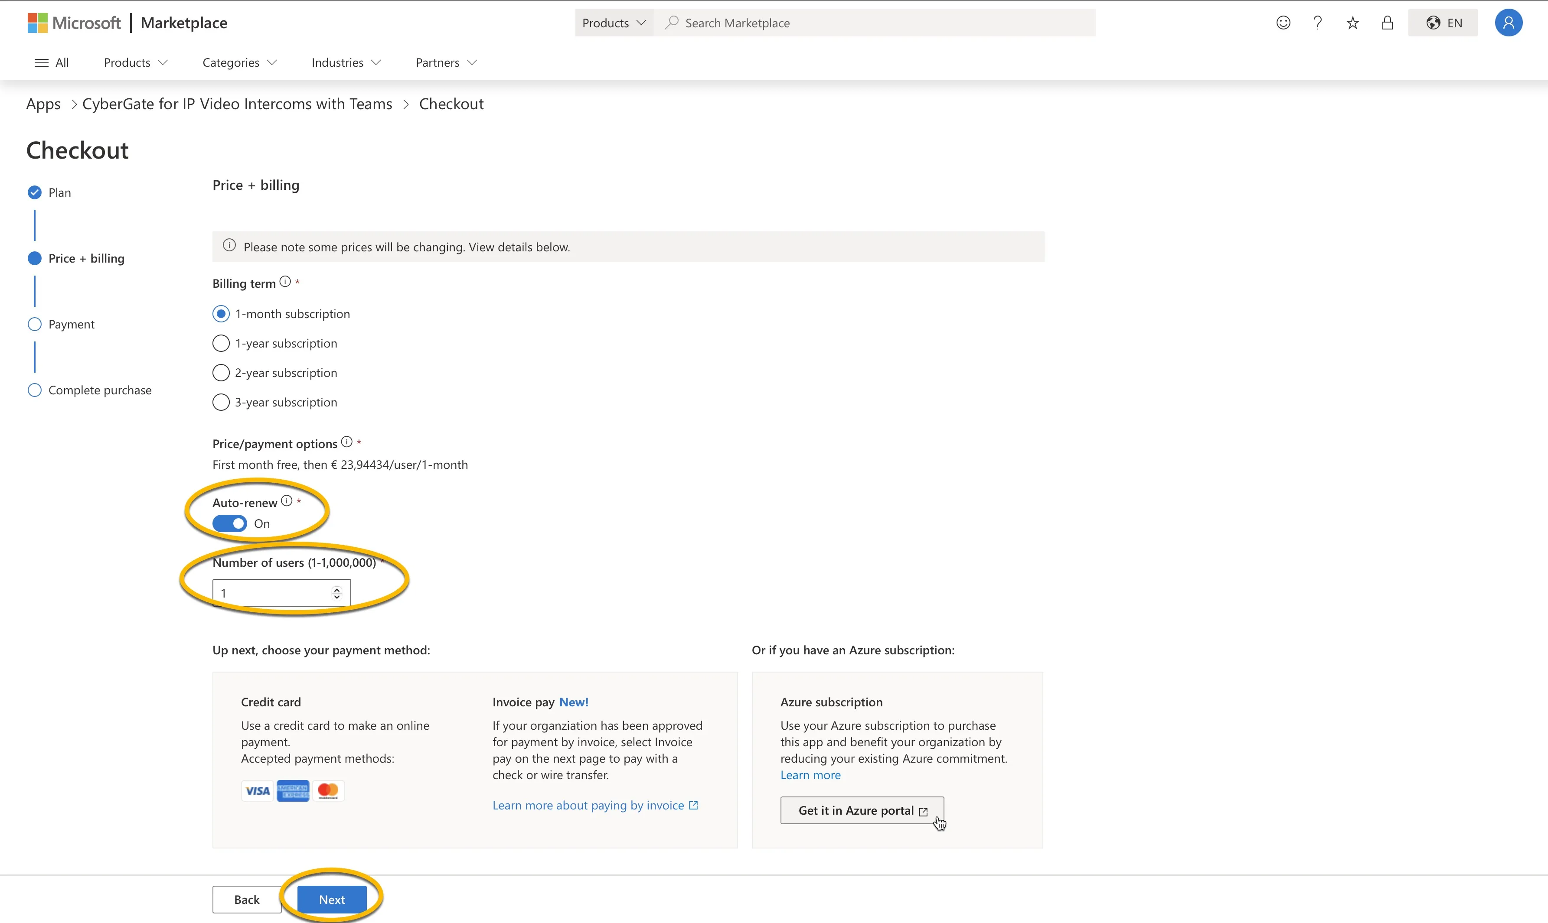The image size is (1548, 923).
Task: Open the All hamburger menu
Action: pos(52,63)
